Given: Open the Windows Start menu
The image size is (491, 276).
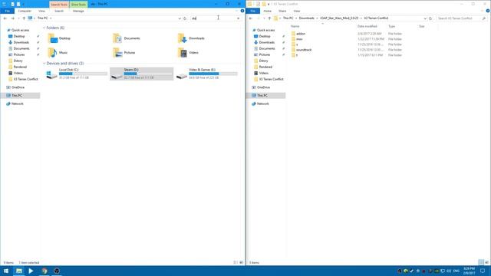Looking at the screenshot, I should 6,271.
